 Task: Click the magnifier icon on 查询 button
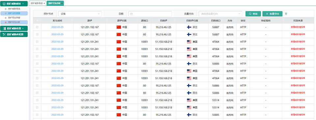tap(250, 14)
